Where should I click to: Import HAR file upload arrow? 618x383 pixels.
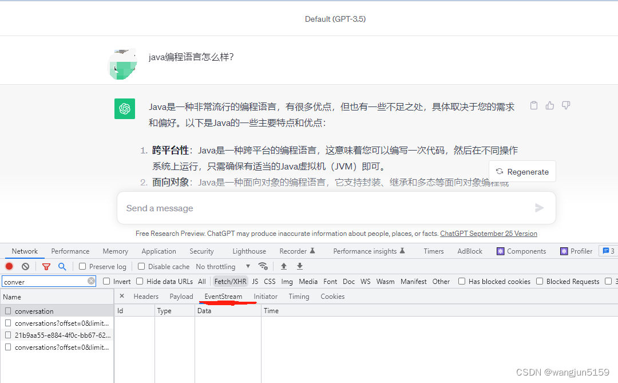(x=284, y=266)
